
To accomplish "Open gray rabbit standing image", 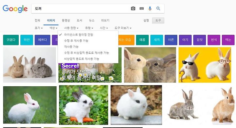I will (183, 105).
